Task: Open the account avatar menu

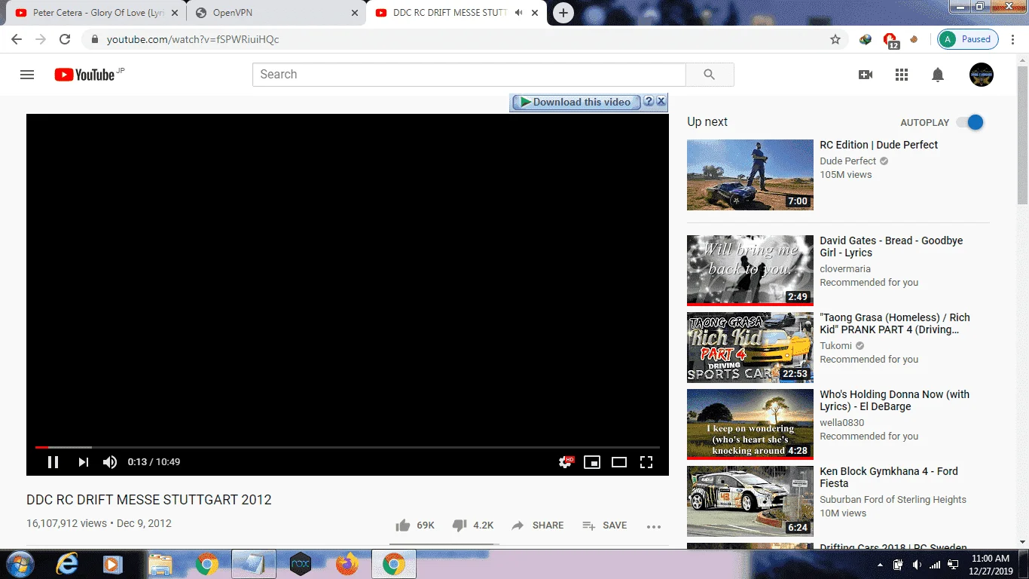Action: click(x=982, y=75)
